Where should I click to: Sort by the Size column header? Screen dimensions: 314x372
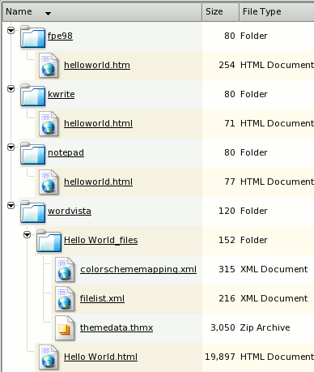220,12
